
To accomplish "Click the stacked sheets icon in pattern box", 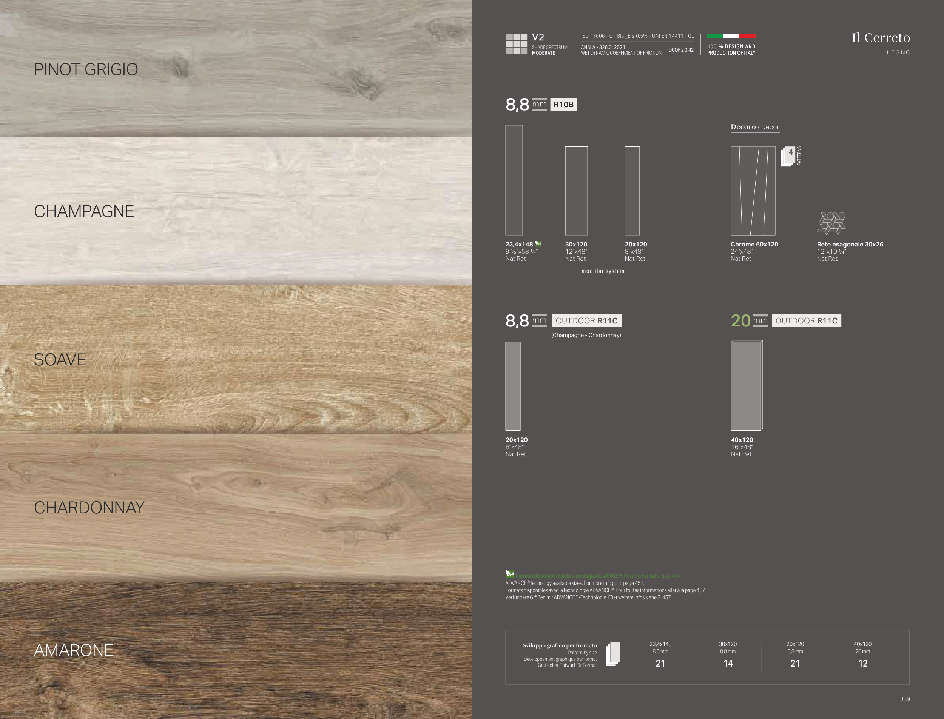I will (x=612, y=654).
